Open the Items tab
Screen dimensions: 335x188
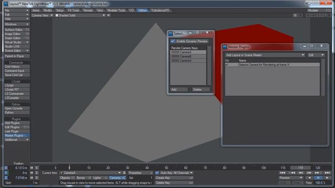[x=36, y=10]
